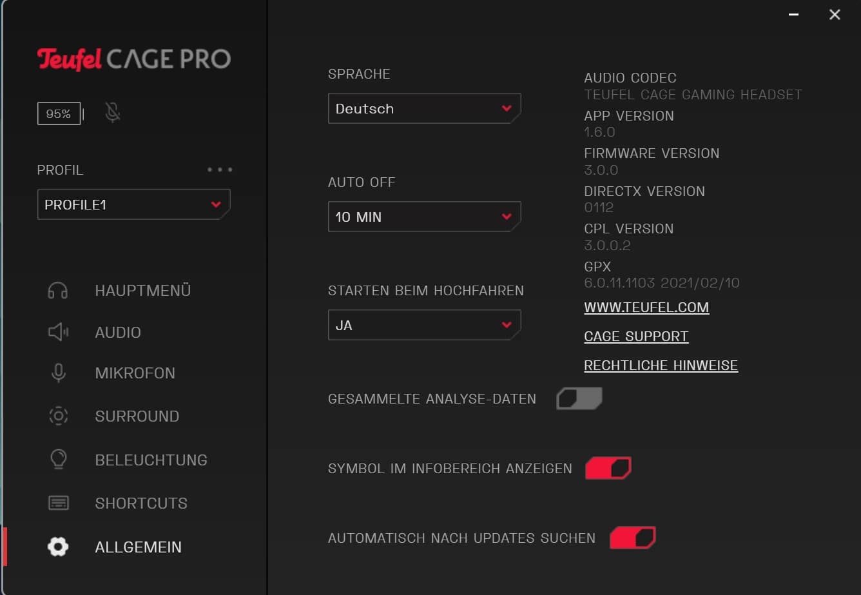This screenshot has height=595, width=861.
Task: Click the CAGE SUPPORT link
Action: (636, 337)
